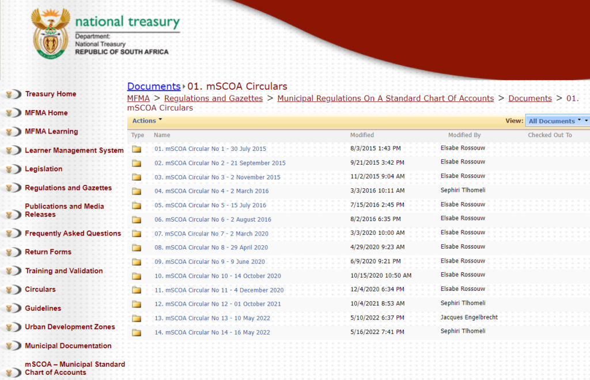The height and width of the screenshot is (380, 590).
Task: Open the All Documents view dropdown
Action: coord(557,121)
